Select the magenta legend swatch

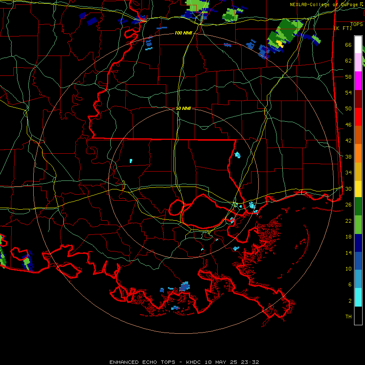pyautogui.click(x=358, y=81)
